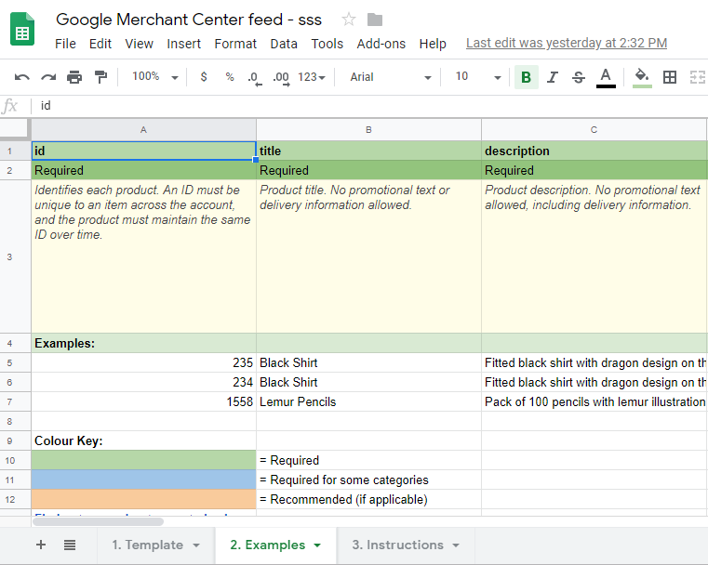Open the Arial font dropdown
This screenshot has width=708, height=565.
(390, 77)
